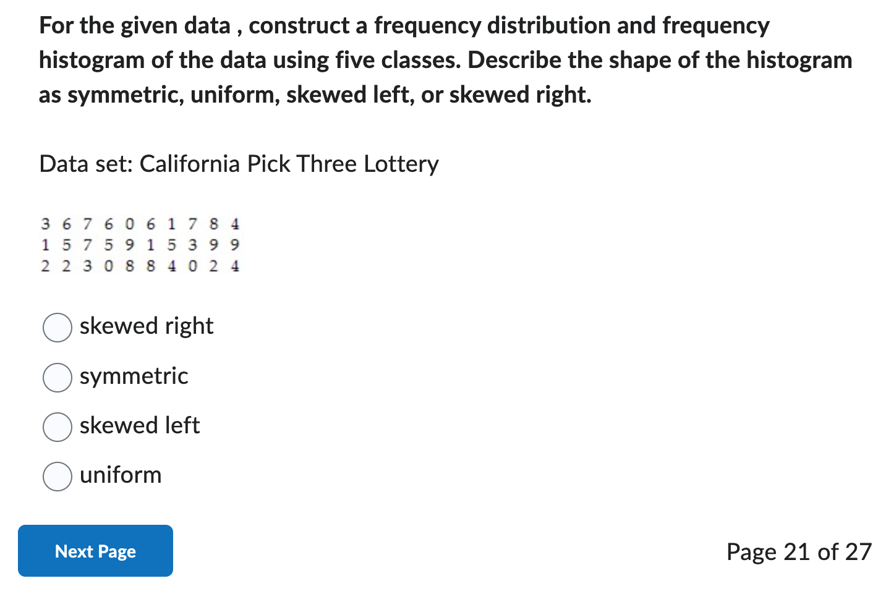Click the number 9 in row two
Viewport: 878px width, 607px height.
tap(129, 245)
